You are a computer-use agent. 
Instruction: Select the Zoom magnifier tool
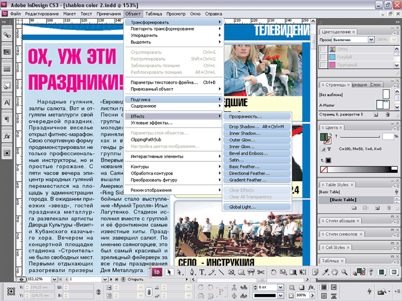(x=344, y=272)
